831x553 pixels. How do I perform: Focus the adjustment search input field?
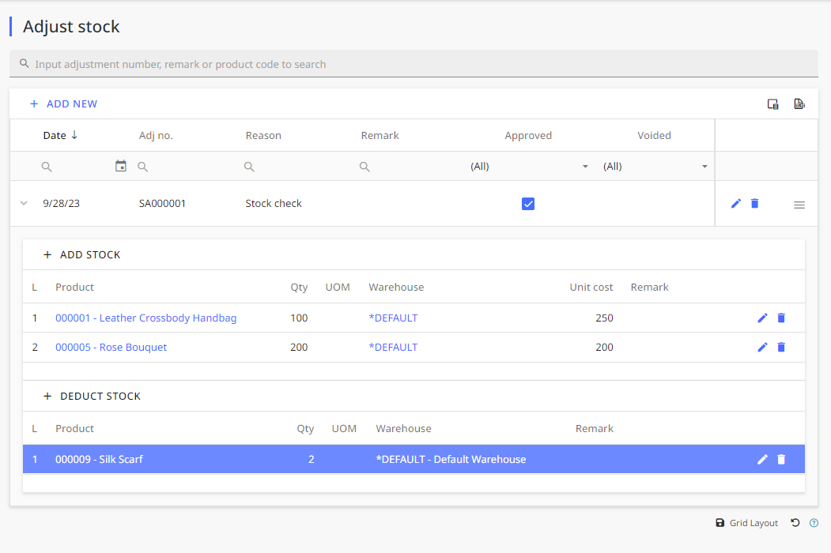click(414, 64)
